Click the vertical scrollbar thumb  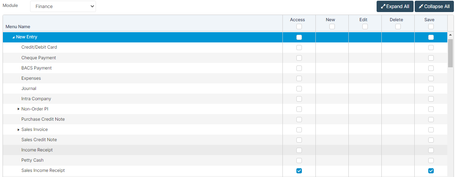(x=450, y=53)
